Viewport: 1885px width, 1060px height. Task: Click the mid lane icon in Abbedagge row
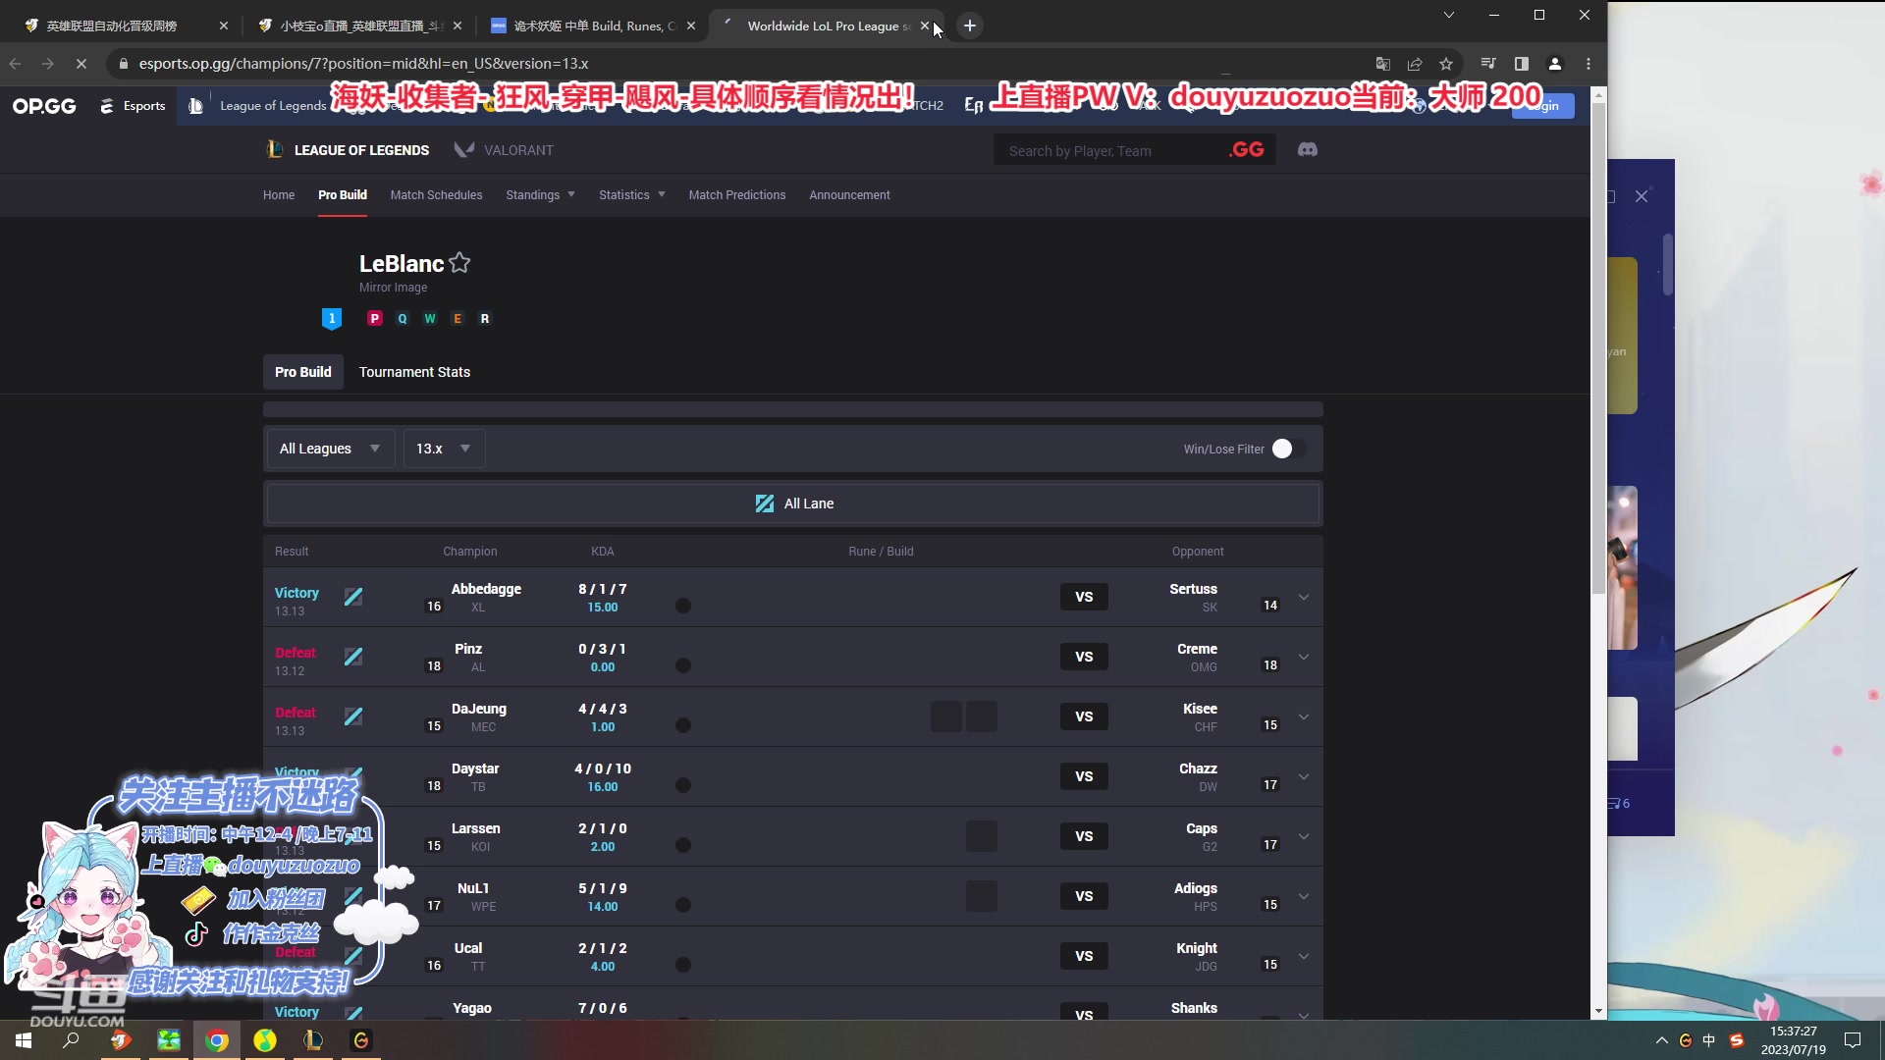coord(353,597)
